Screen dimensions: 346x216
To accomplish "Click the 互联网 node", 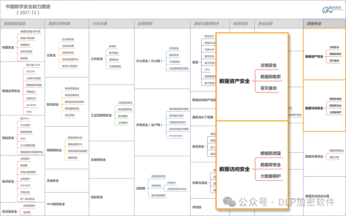I will pos(141,188).
